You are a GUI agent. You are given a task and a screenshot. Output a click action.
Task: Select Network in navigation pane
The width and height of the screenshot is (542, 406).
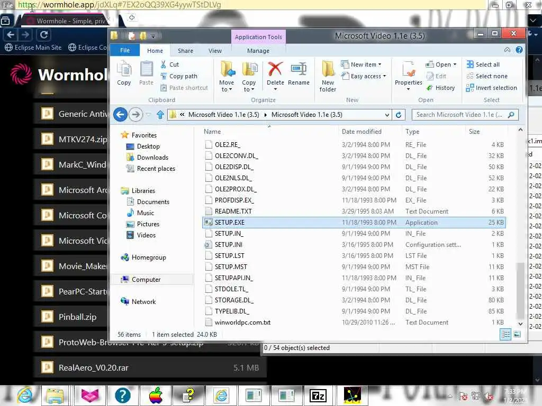(x=143, y=301)
